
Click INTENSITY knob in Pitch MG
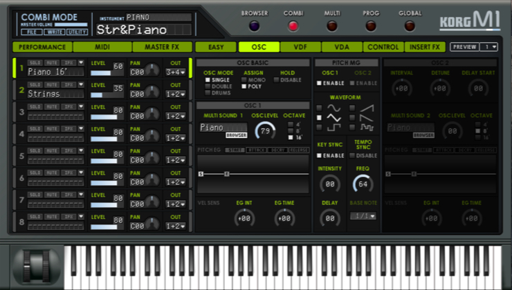point(330,184)
